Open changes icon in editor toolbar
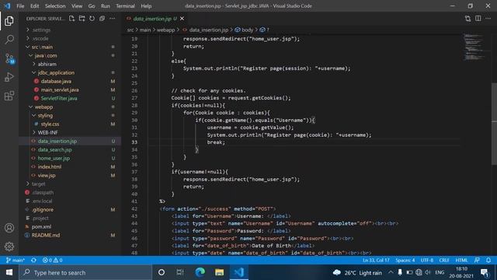Image resolution: width=497 pixels, height=280 pixels. (x=467, y=19)
